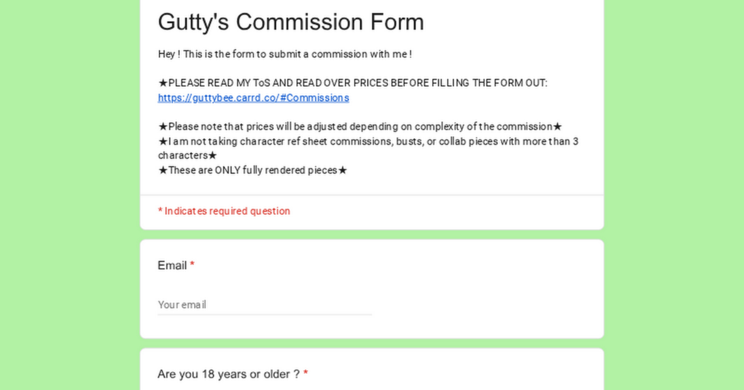Click the asterisk beside the 18 years question

(x=306, y=373)
